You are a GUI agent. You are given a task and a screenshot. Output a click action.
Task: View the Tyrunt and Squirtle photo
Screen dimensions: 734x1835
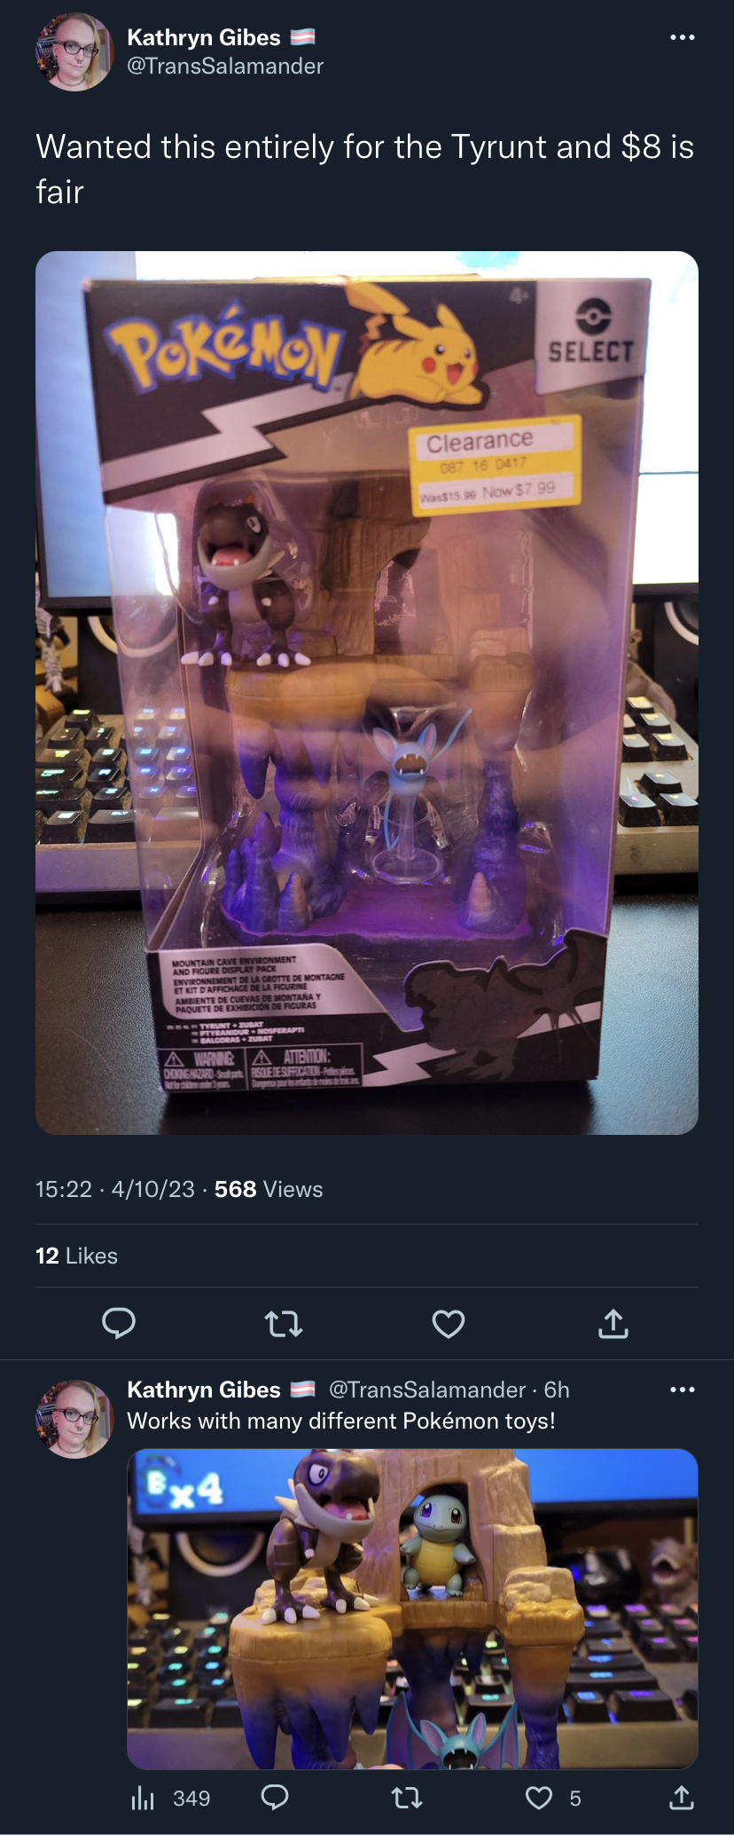pyautogui.click(x=413, y=1609)
